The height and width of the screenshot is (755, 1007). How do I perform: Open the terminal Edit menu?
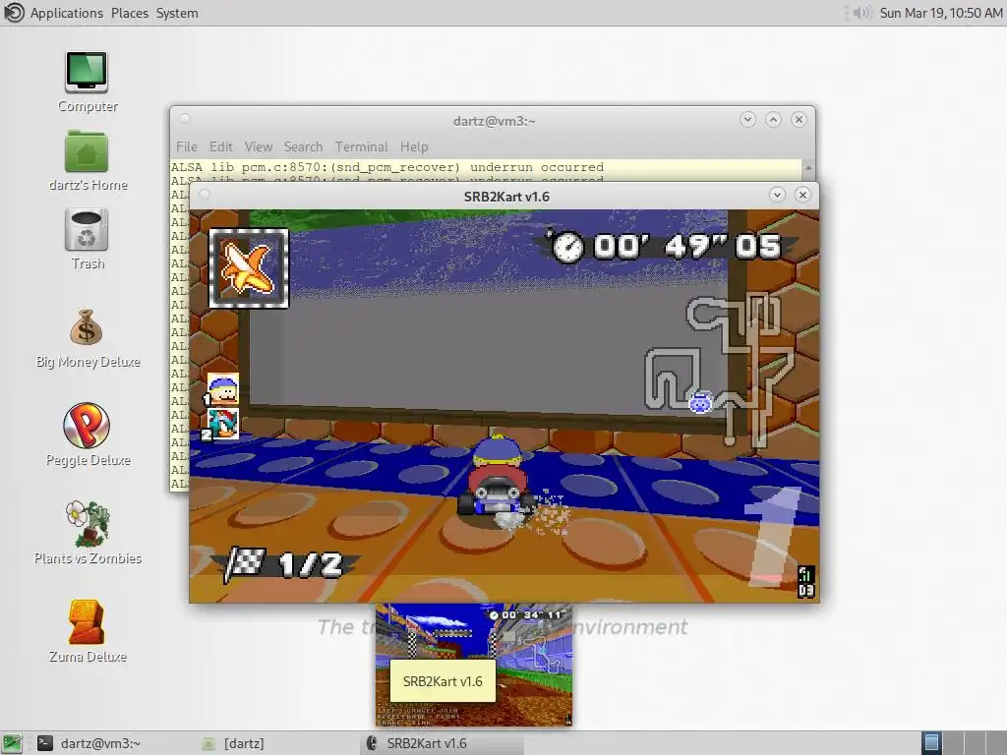tap(221, 147)
